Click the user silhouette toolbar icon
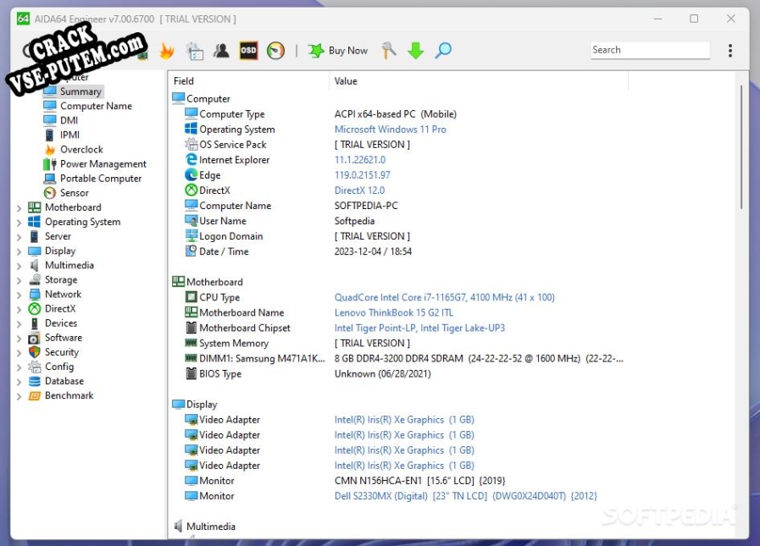 point(221,51)
